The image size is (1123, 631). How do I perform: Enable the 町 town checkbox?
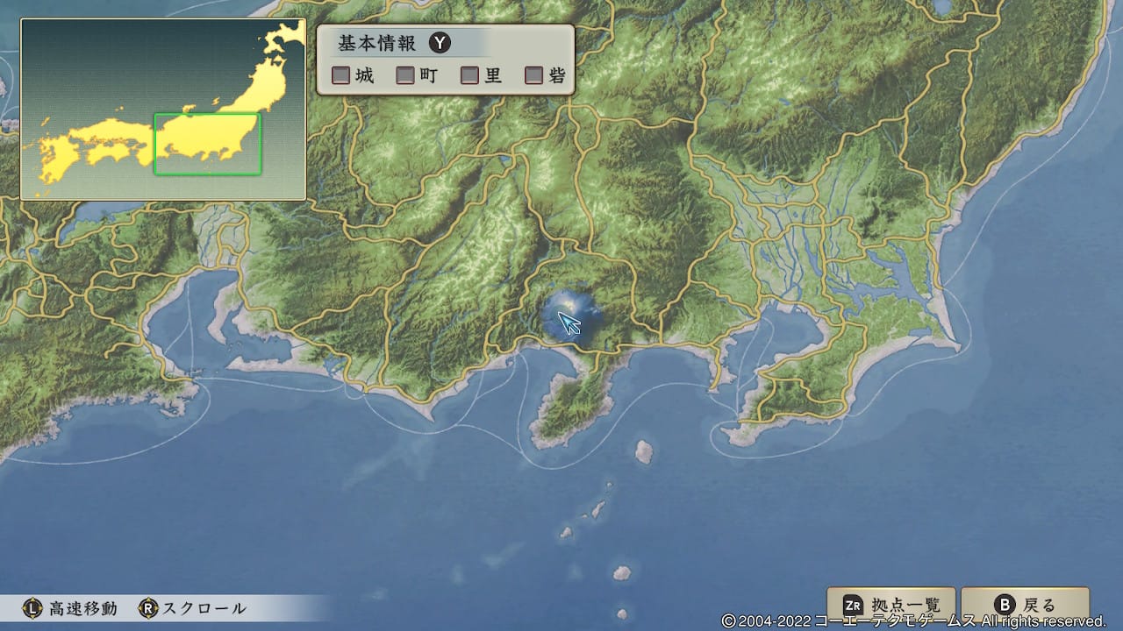[404, 75]
